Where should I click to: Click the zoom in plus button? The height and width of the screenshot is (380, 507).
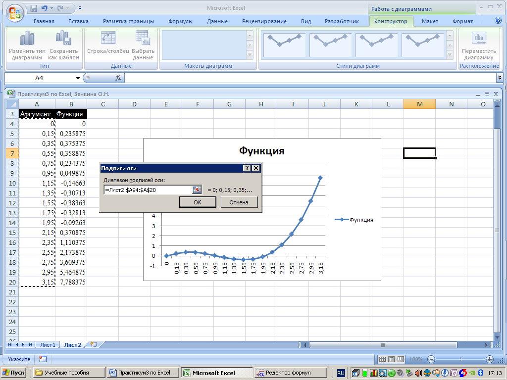[x=490, y=359]
